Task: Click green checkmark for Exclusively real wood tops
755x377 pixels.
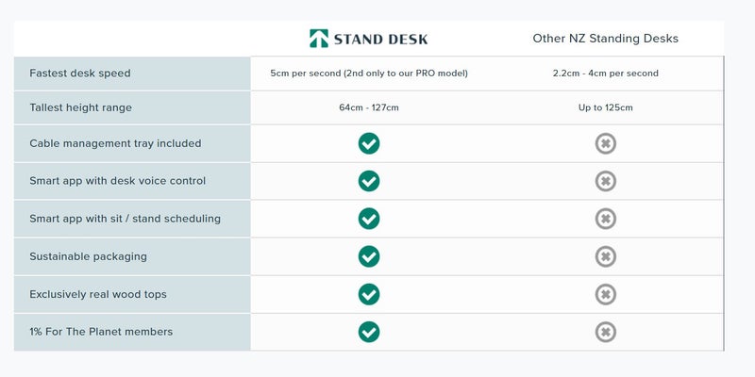Action: [x=369, y=294]
